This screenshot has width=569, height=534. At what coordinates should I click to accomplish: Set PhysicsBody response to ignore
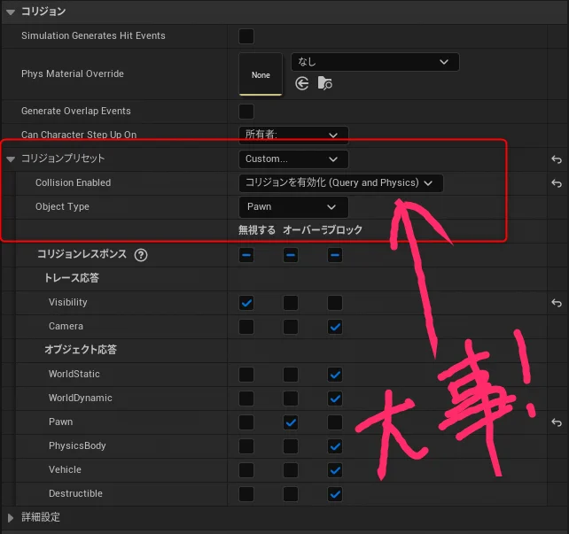[x=246, y=446]
